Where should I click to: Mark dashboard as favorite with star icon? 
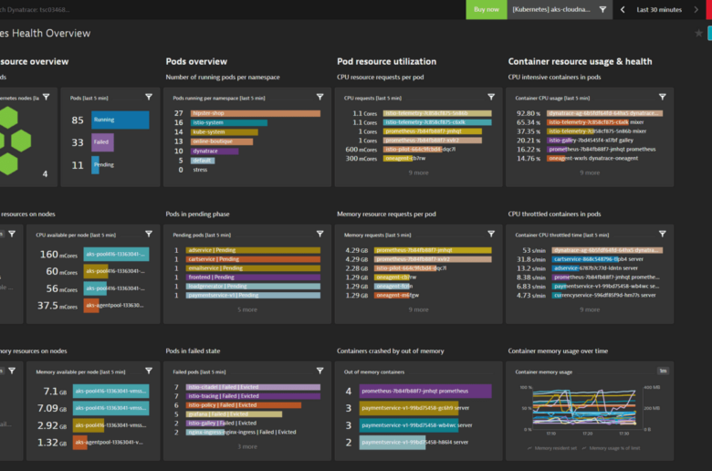[x=698, y=33]
